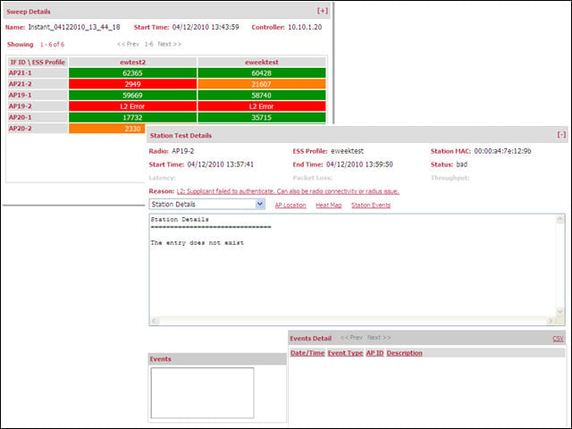Sort events by Description column
Screen dimensions: 572x429
click(404, 353)
